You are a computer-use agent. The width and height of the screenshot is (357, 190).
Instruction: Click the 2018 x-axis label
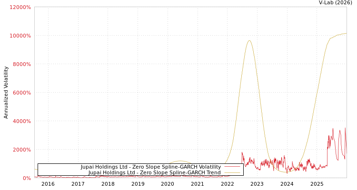(108, 184)
